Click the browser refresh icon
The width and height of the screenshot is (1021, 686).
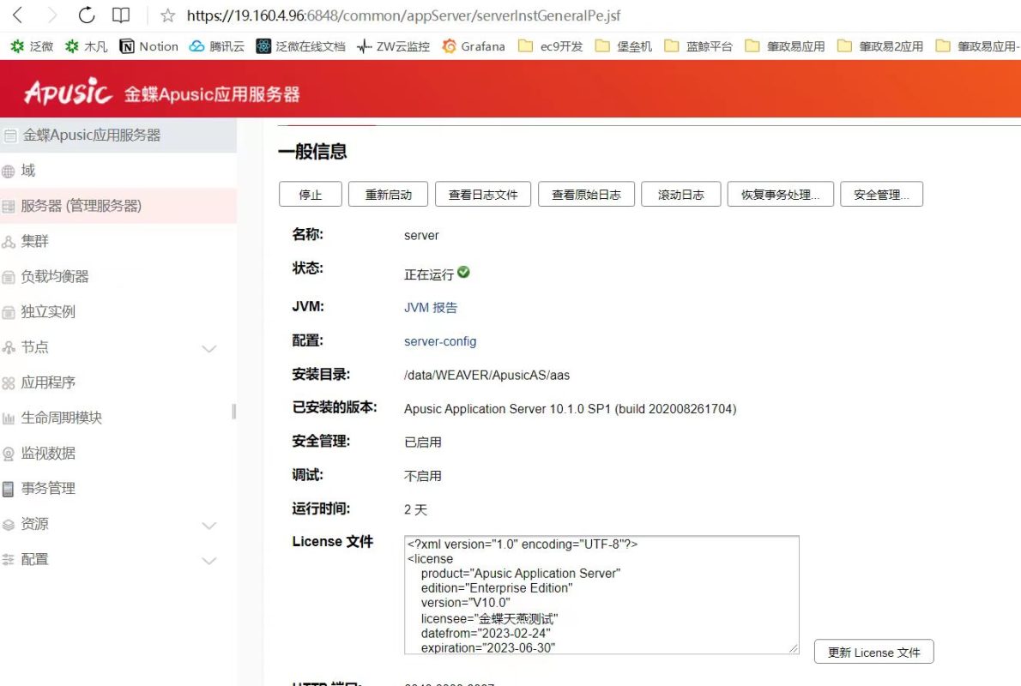click(x=86, y=15)
